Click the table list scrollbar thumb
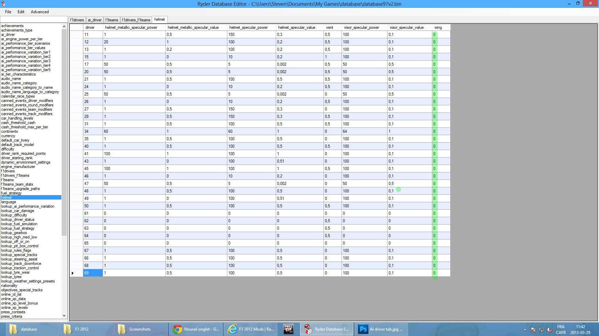 [x=64, y=132]
